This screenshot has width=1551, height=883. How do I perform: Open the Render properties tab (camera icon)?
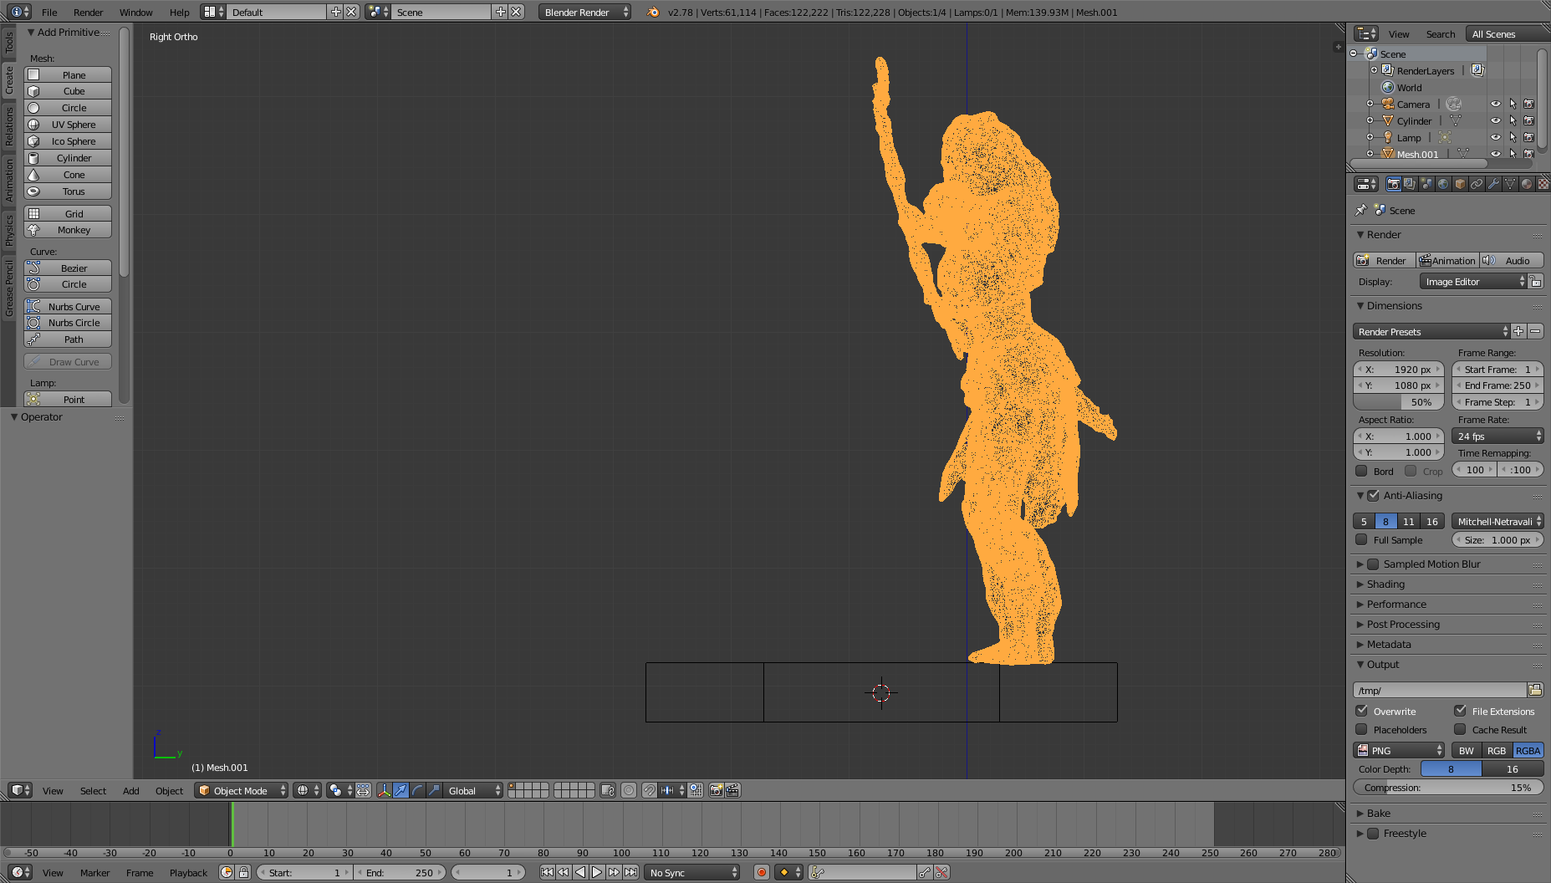click(1393, 184)
